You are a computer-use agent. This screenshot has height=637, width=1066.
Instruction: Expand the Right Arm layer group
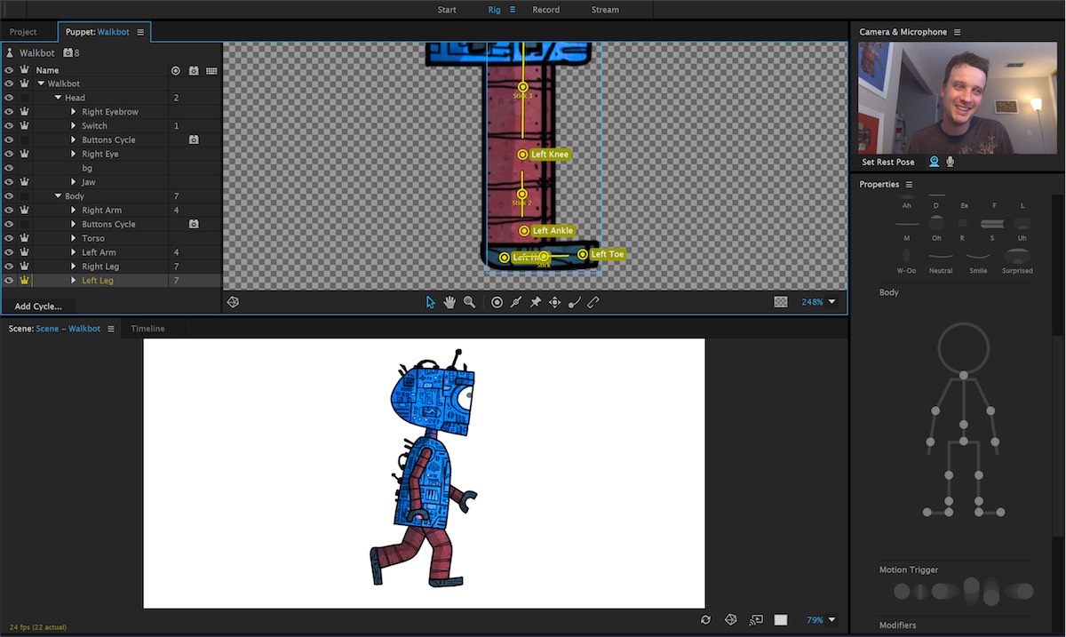point(74,211)
